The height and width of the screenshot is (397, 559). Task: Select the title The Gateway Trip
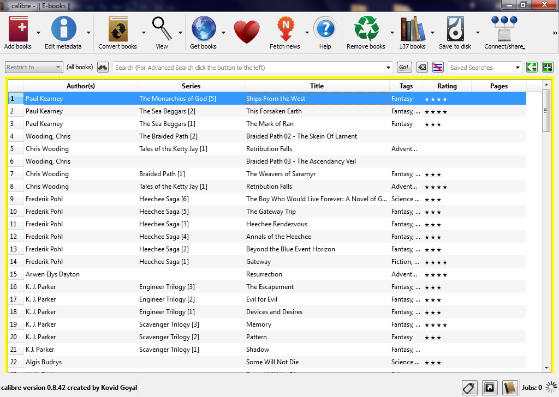pos(271,212)
